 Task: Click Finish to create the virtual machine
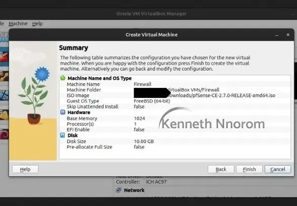249,169
